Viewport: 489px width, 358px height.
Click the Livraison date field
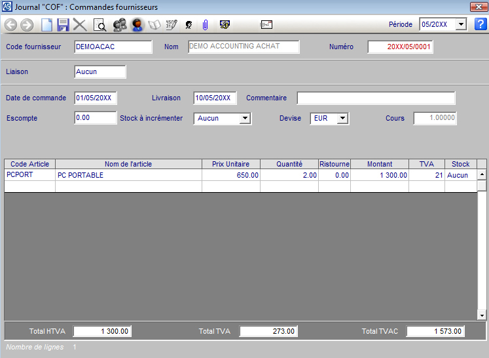pyautogui.click(x=215, y=98)
